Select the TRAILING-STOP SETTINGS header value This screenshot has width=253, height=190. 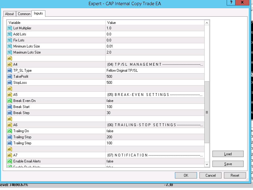pyautogui.click(x=155, y=125)
